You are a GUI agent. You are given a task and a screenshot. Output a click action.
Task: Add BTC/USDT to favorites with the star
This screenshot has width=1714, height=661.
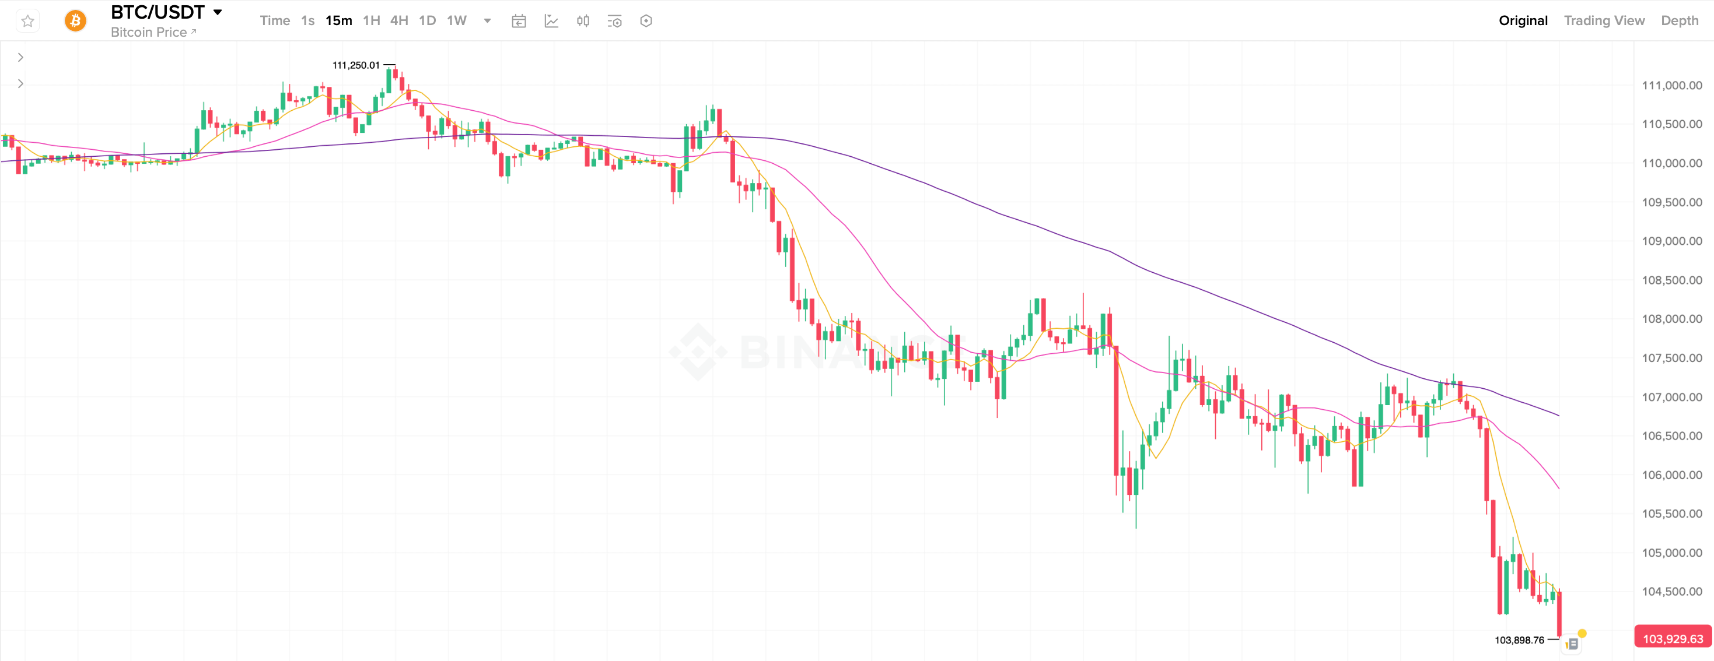click(x=27, y=22)
